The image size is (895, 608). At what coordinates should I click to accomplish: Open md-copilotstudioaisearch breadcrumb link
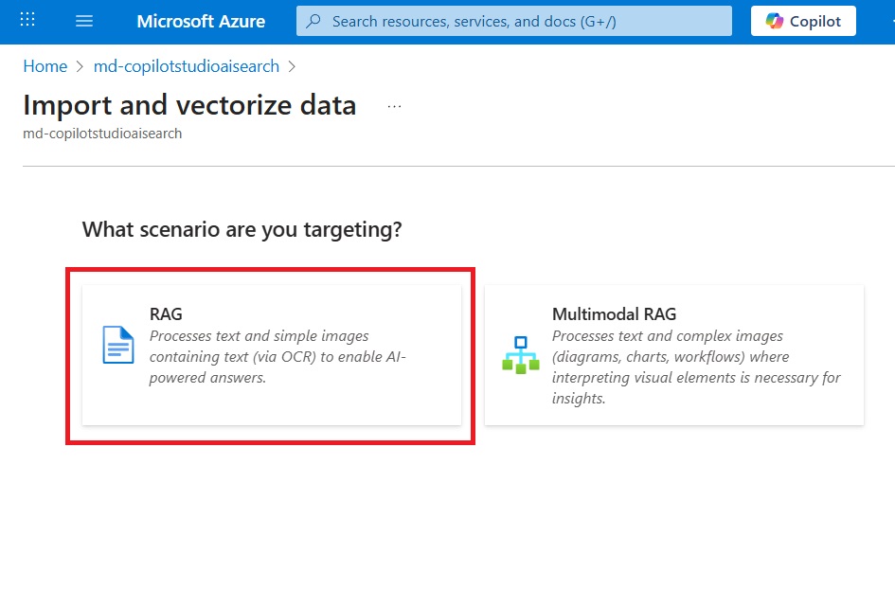coord(186,66)
